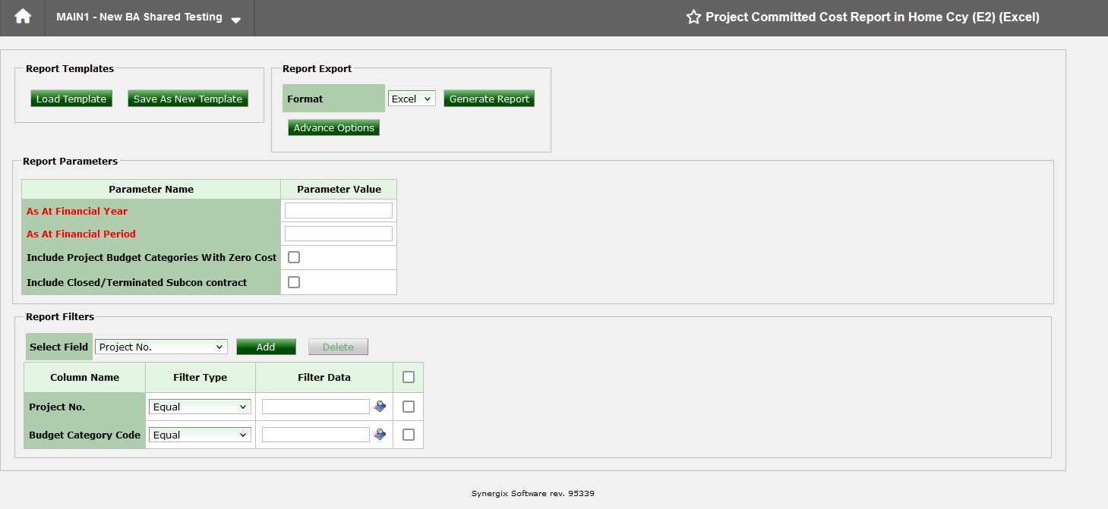Click Load Template
This screenshot has height=509, width=1108.
(71, 98)
